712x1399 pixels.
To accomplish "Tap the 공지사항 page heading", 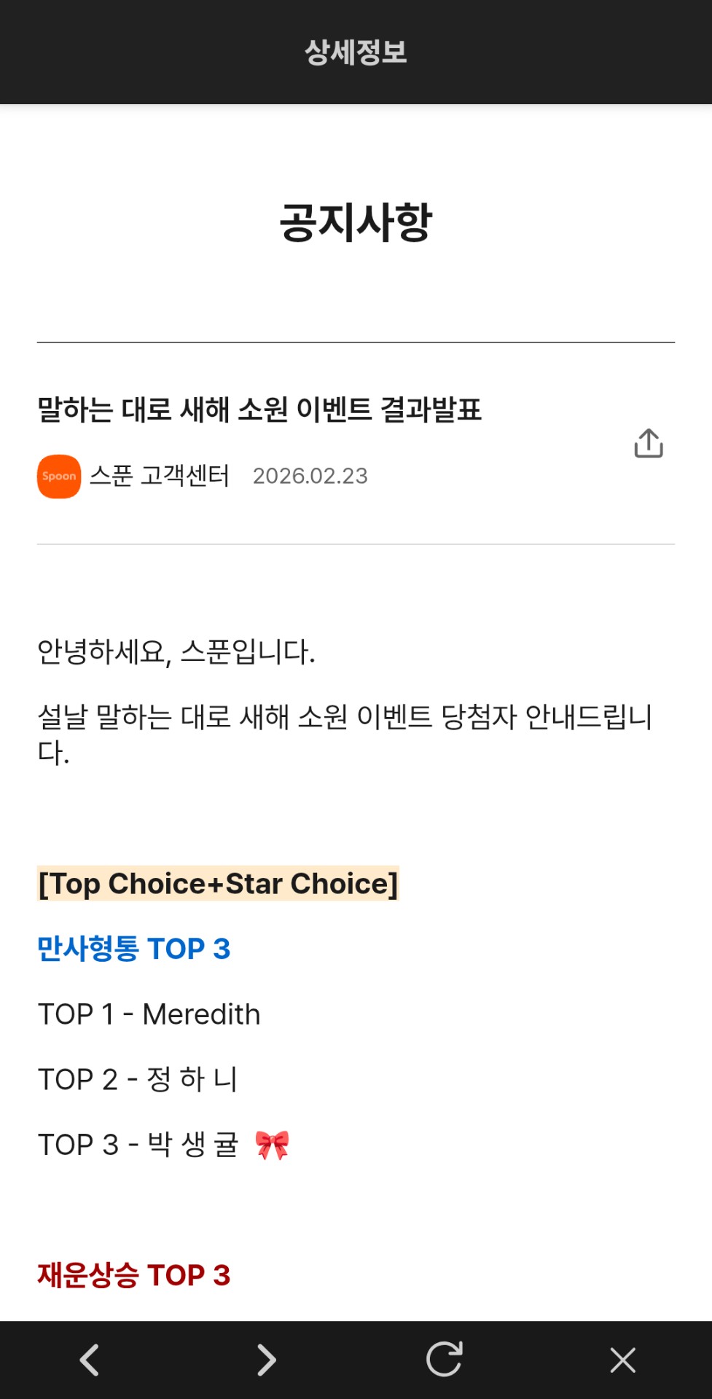I will (x=356, y=222).
